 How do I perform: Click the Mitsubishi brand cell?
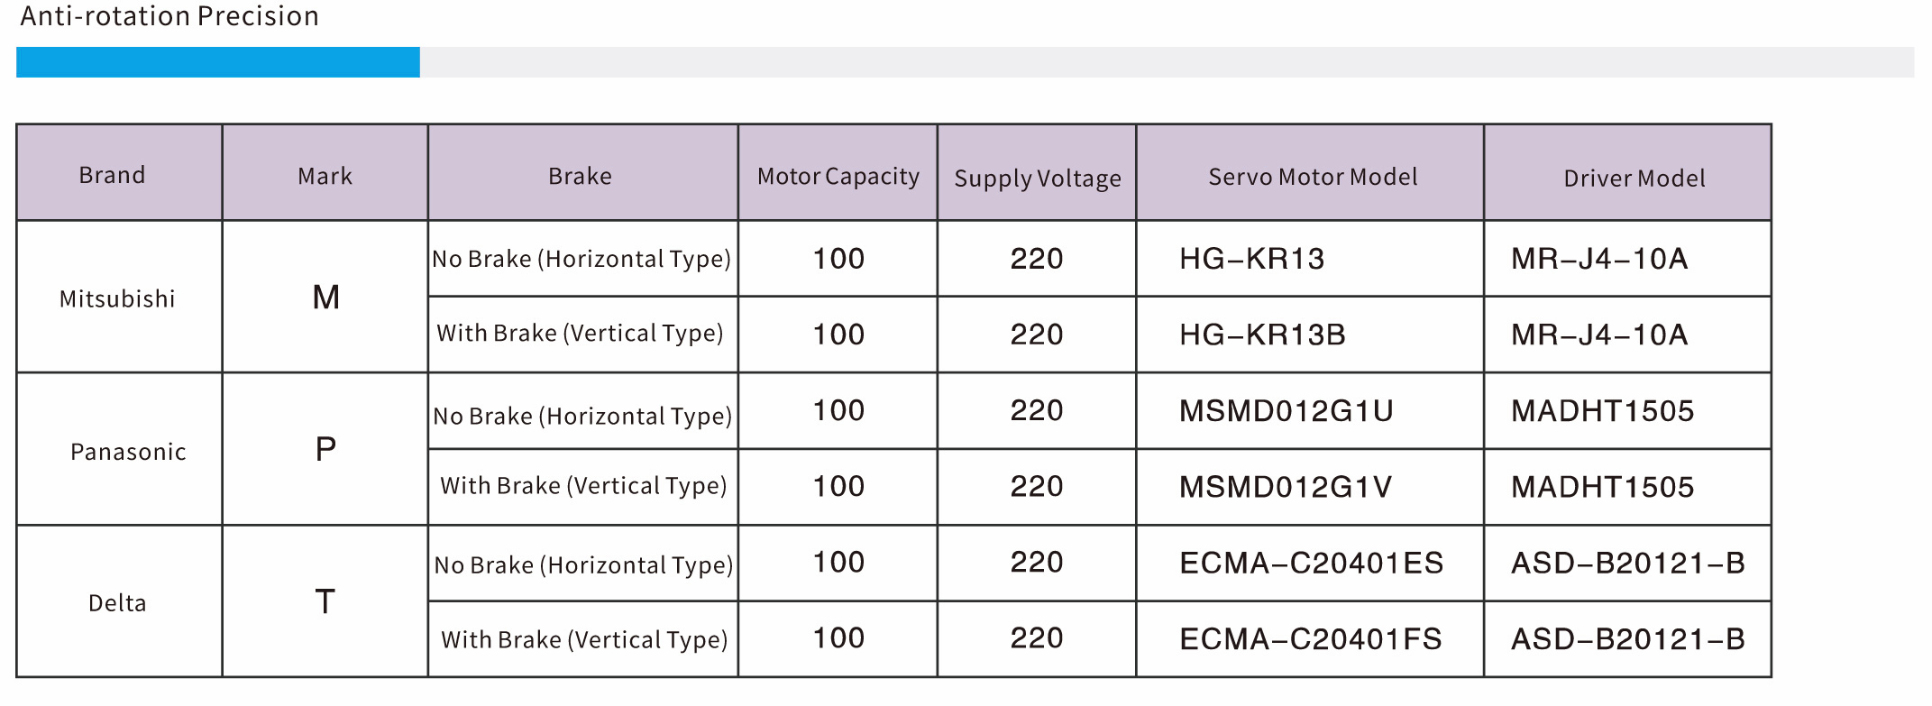pyautogui.click(x=117, y=298)
